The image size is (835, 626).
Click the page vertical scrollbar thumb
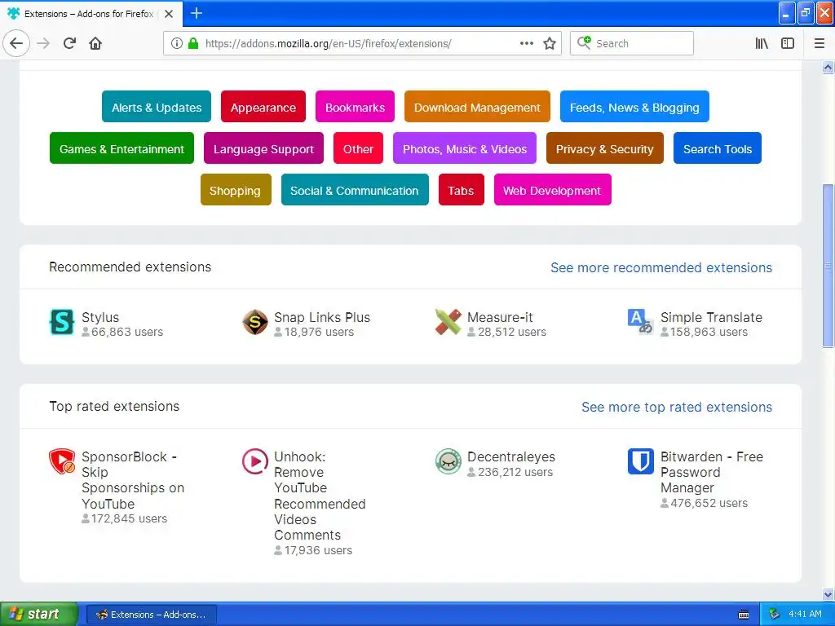(x=828, y=266)
